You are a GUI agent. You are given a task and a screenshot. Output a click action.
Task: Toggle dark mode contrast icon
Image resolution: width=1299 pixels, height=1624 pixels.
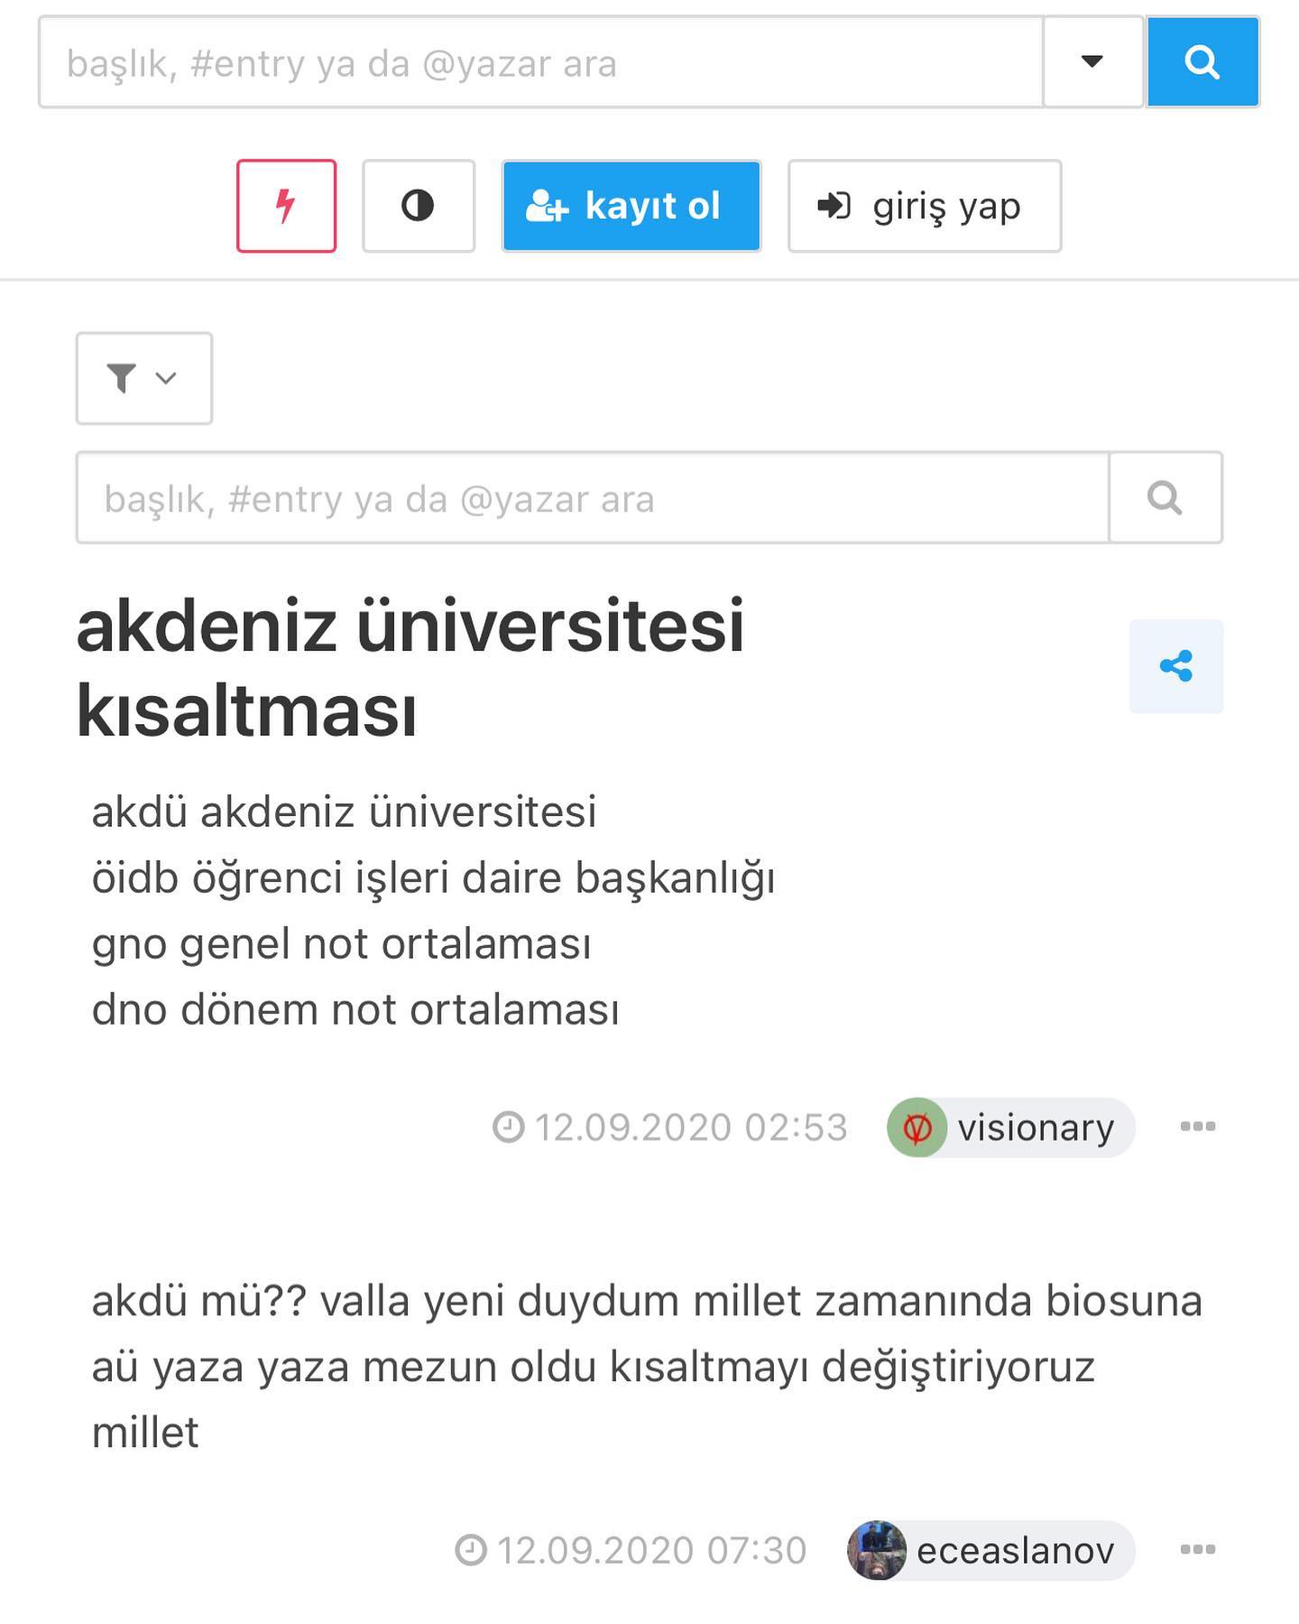tap(418, 206)
